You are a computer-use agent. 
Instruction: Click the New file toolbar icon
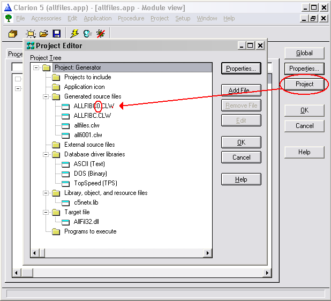(31, 33)
